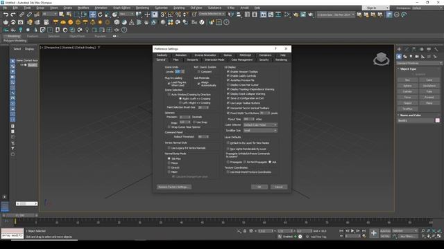Toggle Display Cross Hair Cursor checkbox
This screenshot has width=444, height=249.
(228, 84)
